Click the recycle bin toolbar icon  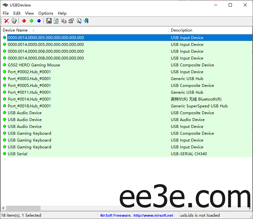14,21
